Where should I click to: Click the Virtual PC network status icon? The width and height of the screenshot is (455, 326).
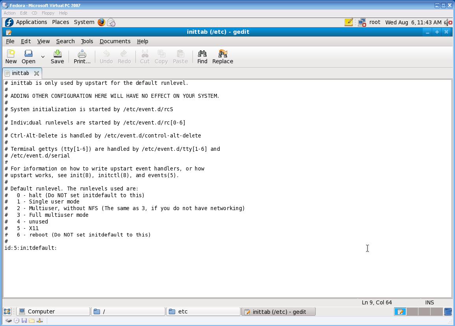point(39,321)
